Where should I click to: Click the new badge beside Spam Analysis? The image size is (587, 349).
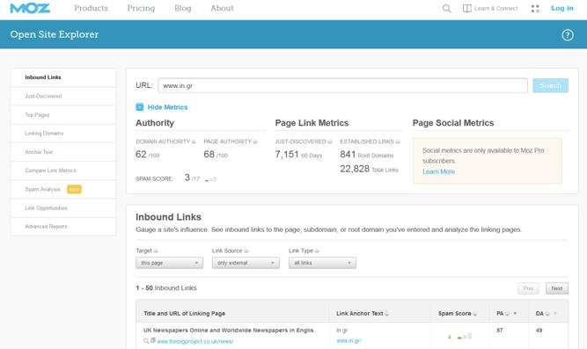[x=74, y=189]
